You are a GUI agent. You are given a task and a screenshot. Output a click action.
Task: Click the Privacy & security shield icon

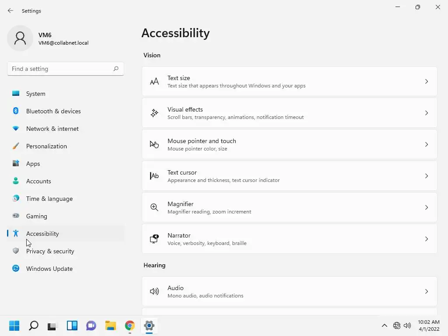tap(16, 251)
